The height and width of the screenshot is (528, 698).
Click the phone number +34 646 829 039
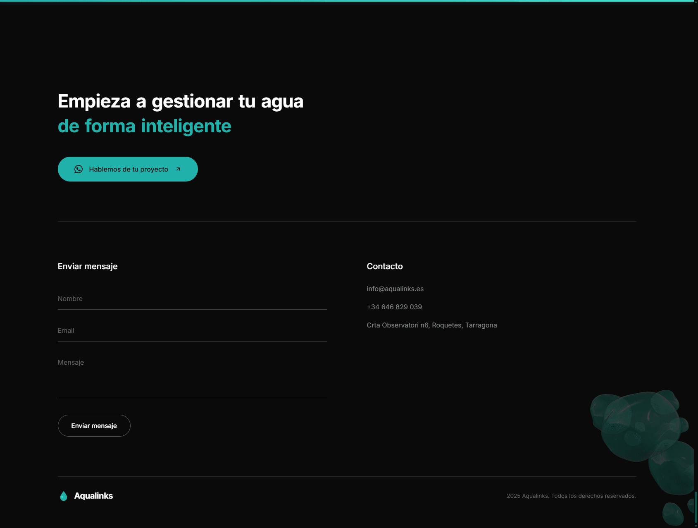[394, 307]
